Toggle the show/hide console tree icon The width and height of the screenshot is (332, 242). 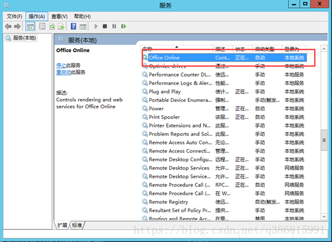click(x=30, y=26)
